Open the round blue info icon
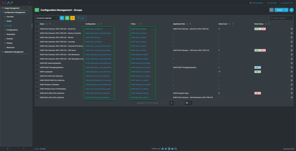Screen dimensions: 296x151 coord(291,10)
